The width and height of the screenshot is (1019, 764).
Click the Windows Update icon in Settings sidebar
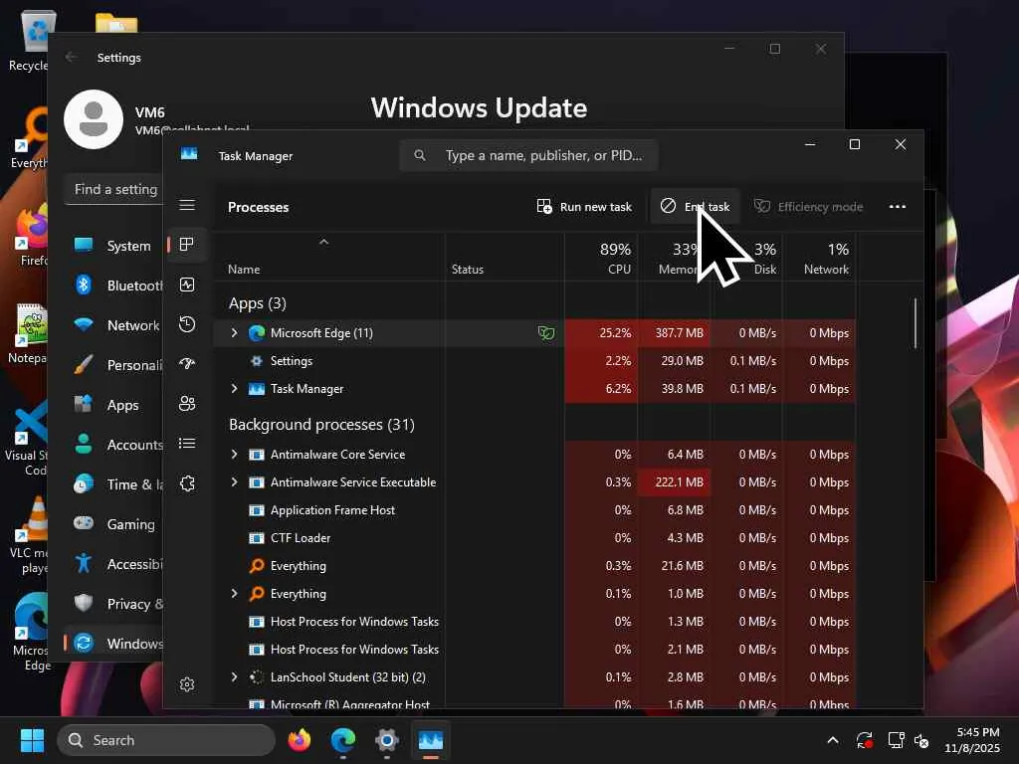click(84, 643)
